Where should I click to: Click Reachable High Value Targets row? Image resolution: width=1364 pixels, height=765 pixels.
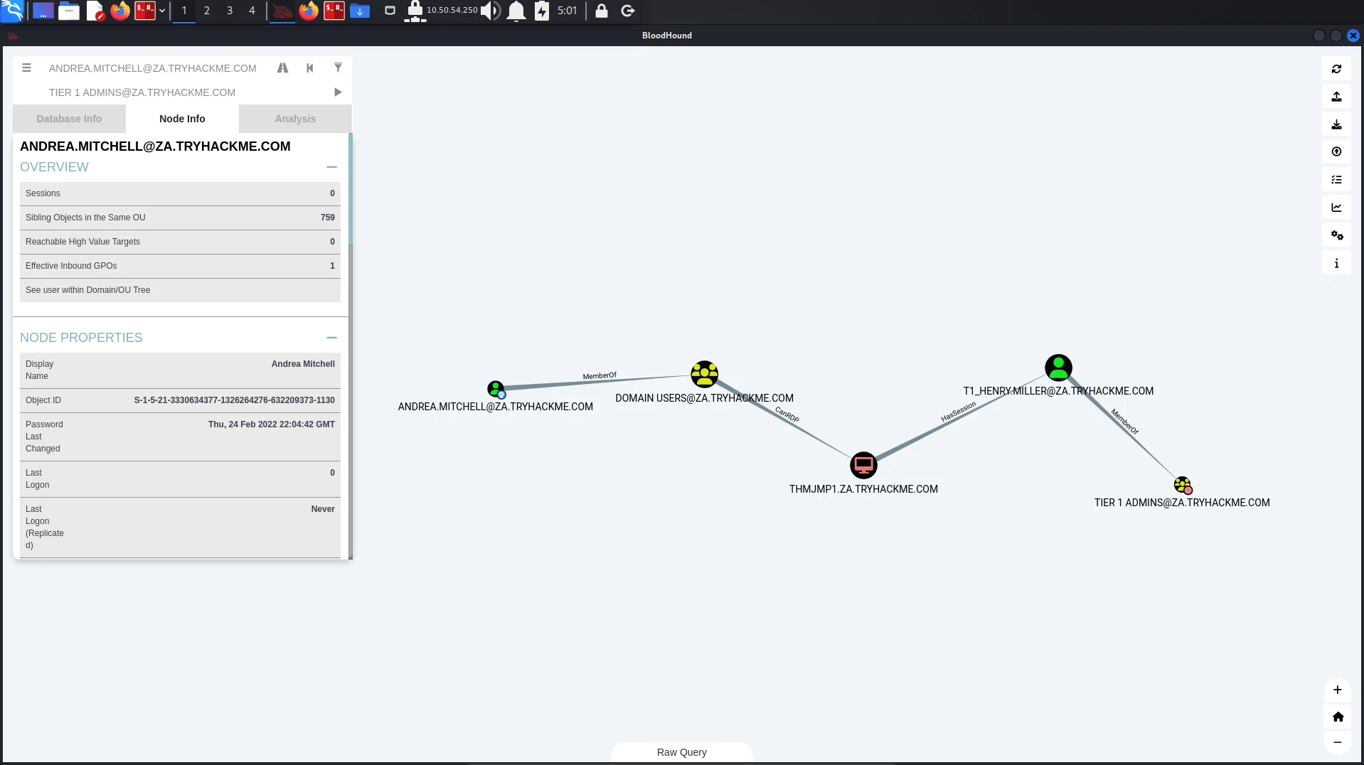point(180,242)
